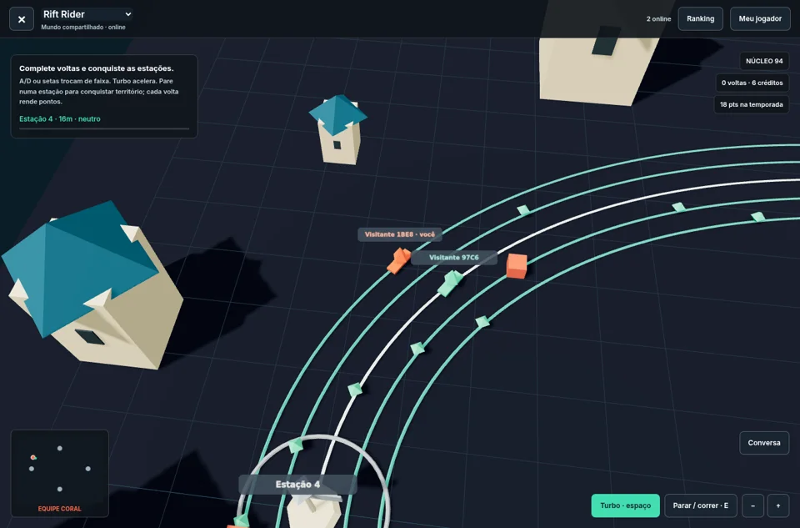
Task: Click the "2 online" player count
Action: tap(658, 19)
